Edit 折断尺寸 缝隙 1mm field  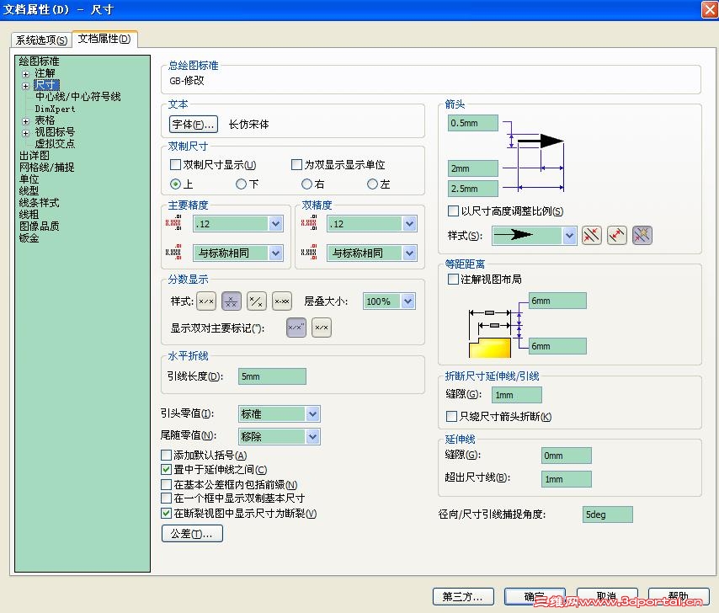(x=517, y=395)
